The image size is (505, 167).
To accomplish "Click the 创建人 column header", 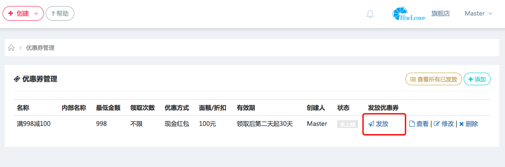I will click(316, 108).
